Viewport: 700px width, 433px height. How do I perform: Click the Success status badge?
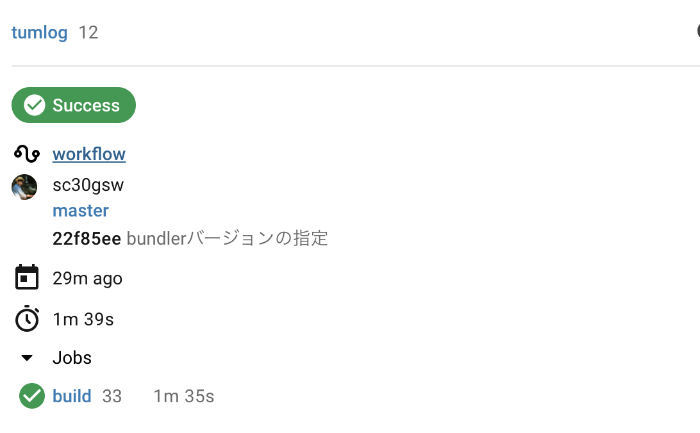(73, 104)
